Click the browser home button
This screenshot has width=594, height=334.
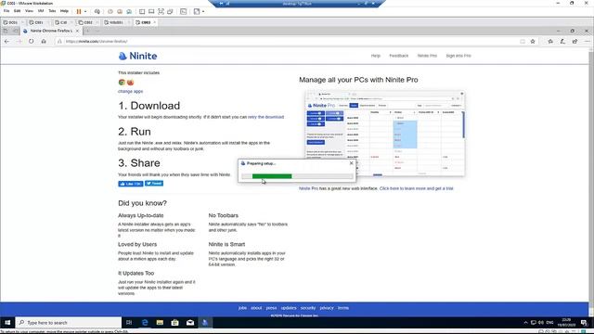(44, 41)
